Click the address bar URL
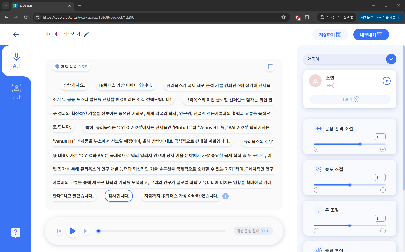 88,17
